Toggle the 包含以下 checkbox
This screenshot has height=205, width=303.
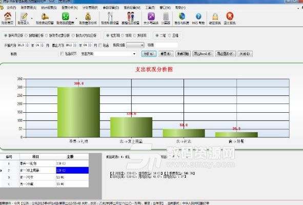(62, 54)
